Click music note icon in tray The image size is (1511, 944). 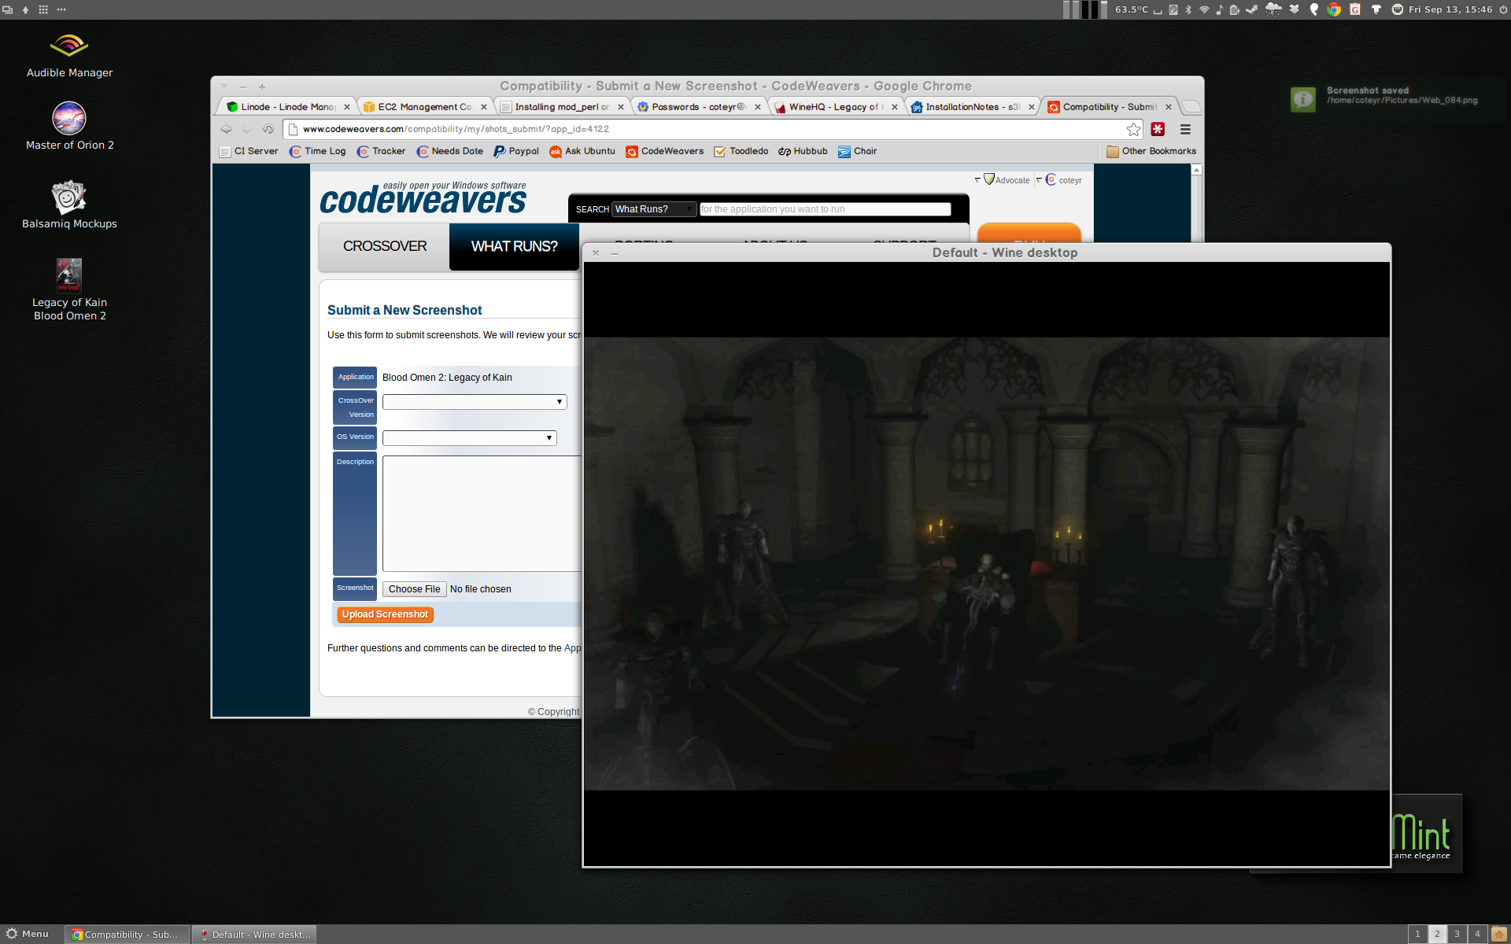[1219, 9]
